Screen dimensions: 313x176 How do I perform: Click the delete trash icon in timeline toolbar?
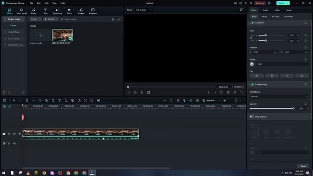pyautogui.click(x=27, y=101)
